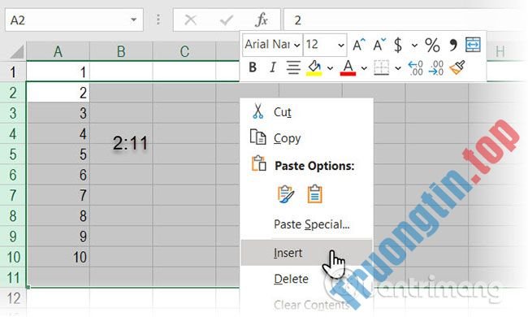This screenshot has height=317, width=528.
Task: Open the font size 12 dropdown
Action: [x=341, y=45]
